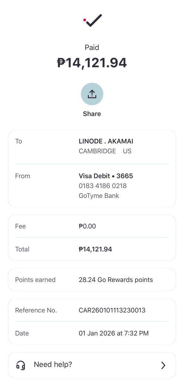This screenshot has height=388, width=184.
Task: Click the account number 0183 4186 0218
Action: point(102,186)
